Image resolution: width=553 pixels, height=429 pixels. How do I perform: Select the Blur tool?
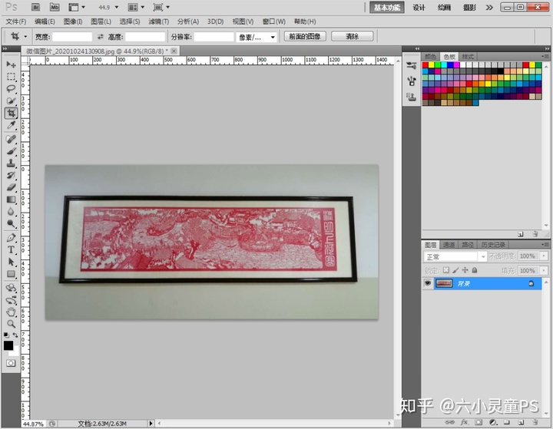point(11,212)
